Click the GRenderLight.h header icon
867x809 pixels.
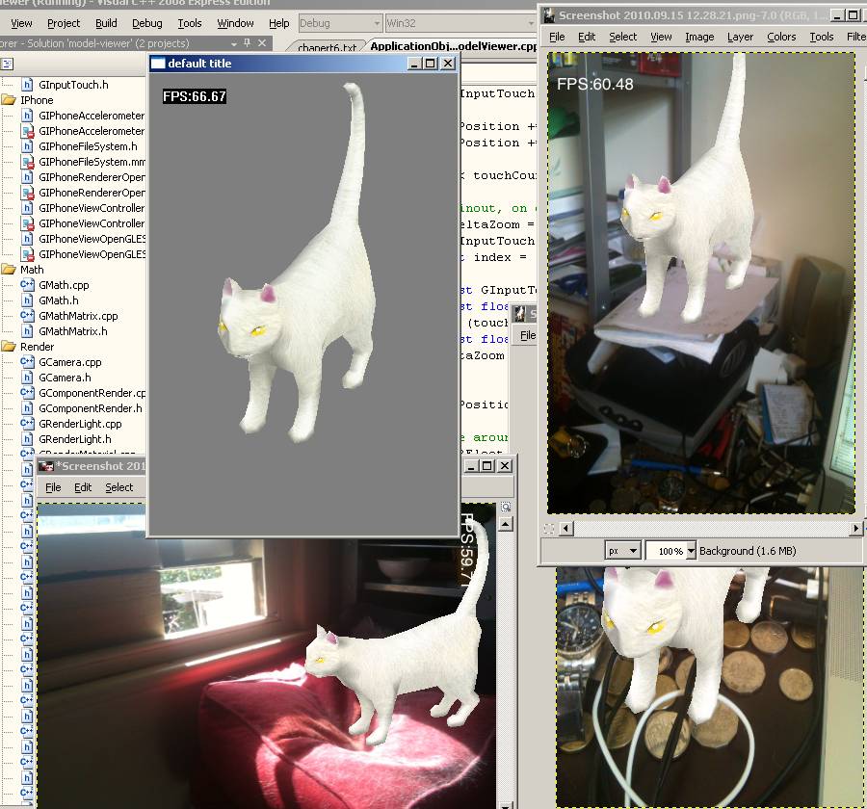[27, 439]
